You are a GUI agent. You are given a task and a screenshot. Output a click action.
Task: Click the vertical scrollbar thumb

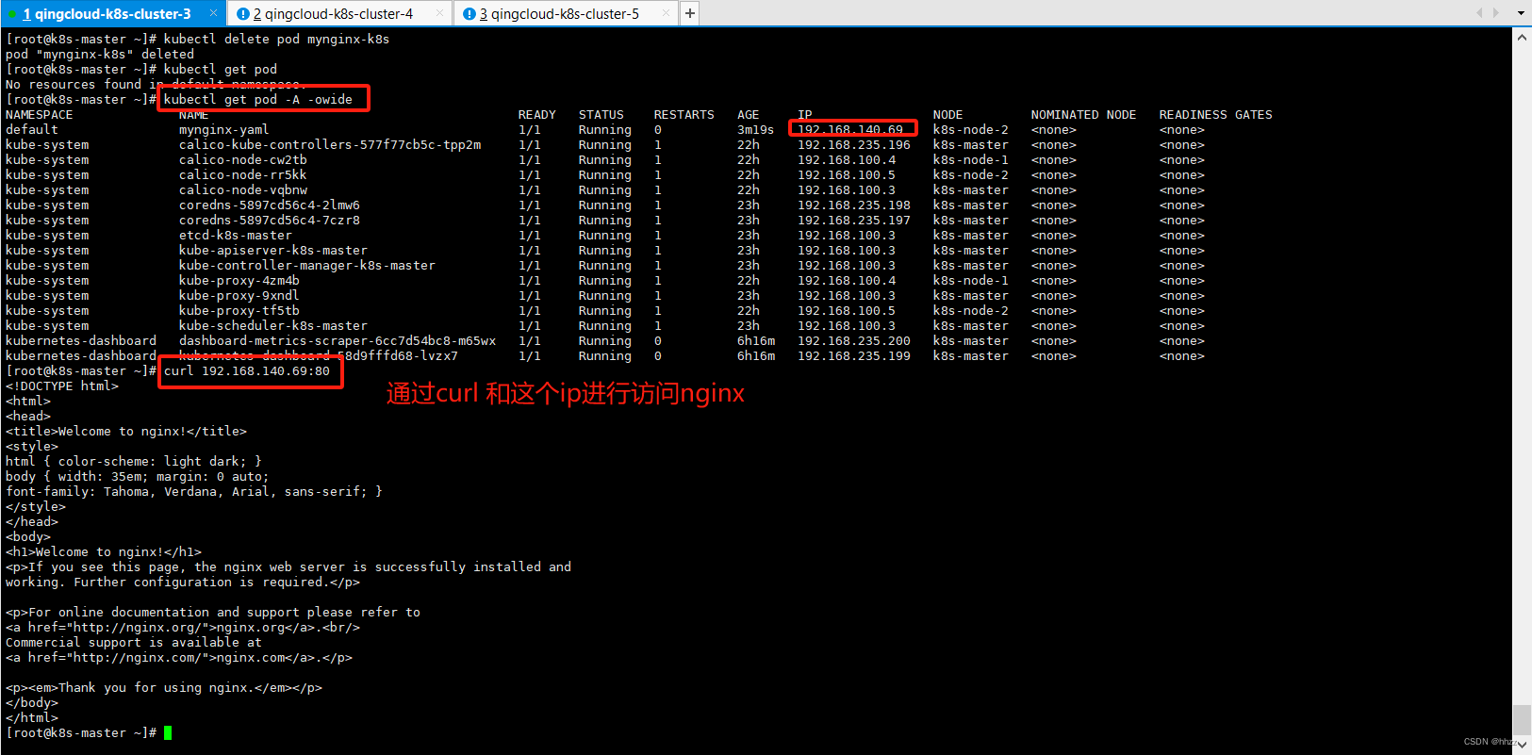click(x=1522, y=720)
